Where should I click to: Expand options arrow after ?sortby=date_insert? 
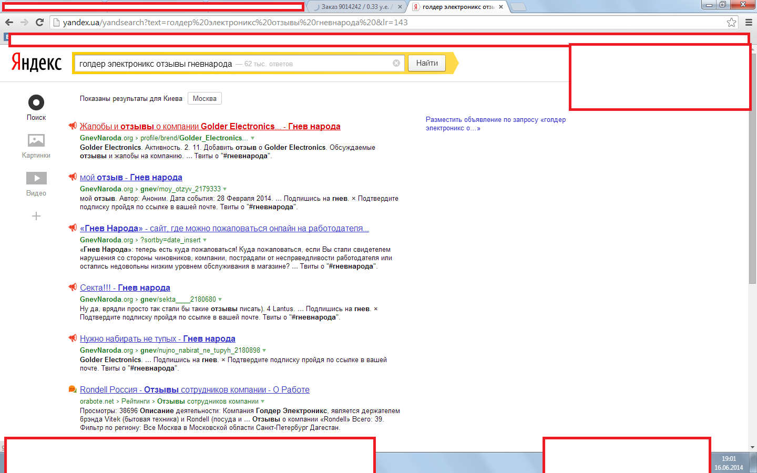pos(205,240)
